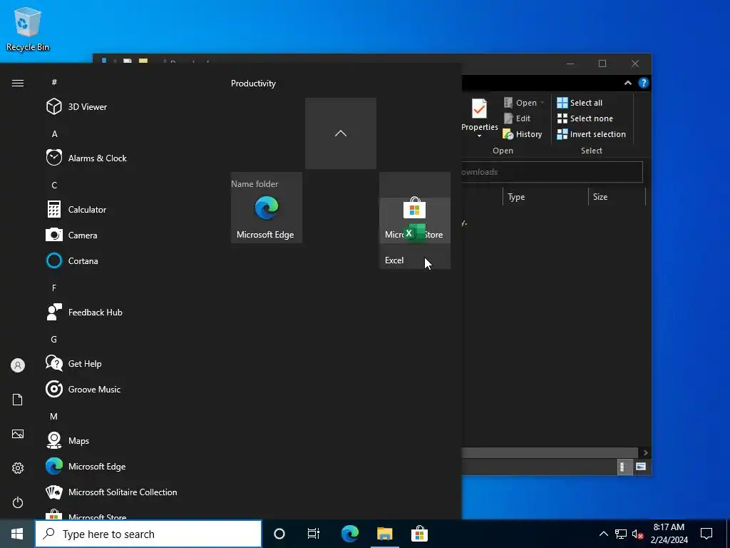Open History in File Explorer ribbon
Image resolution: width=730 pixels, height=548 pixels.
point(523,134)
